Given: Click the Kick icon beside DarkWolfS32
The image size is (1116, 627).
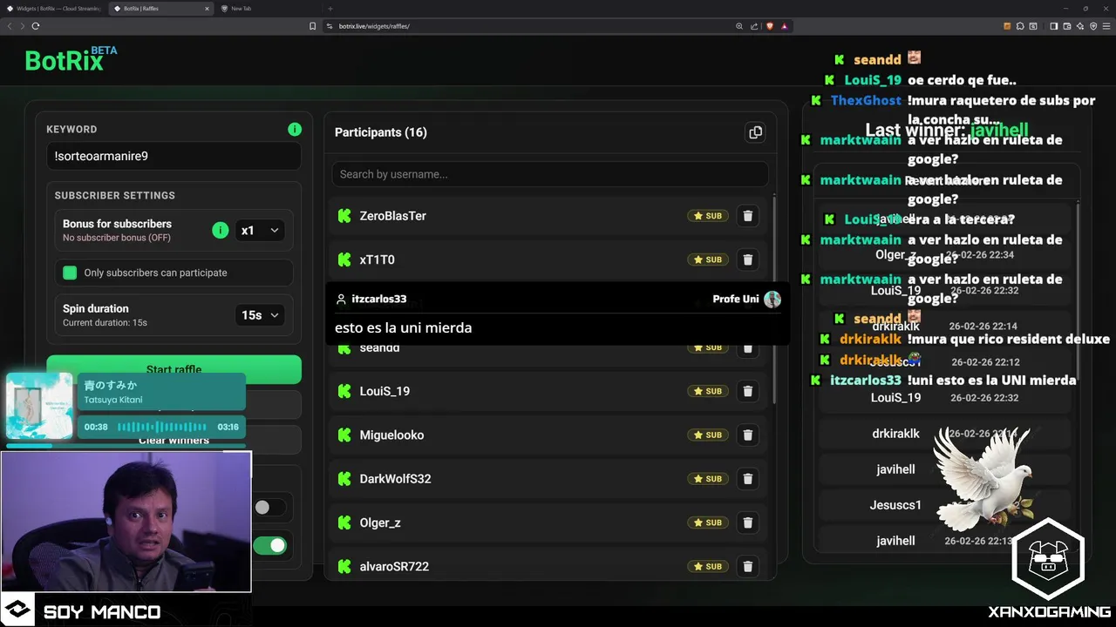Looking at the screenshot, I should tap(344, 479).
